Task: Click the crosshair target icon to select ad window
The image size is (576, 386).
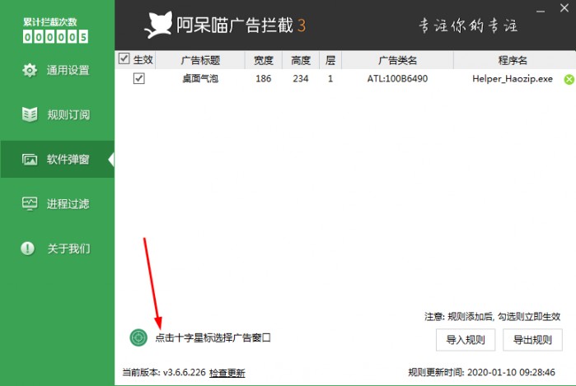Action: click(138, 337)
